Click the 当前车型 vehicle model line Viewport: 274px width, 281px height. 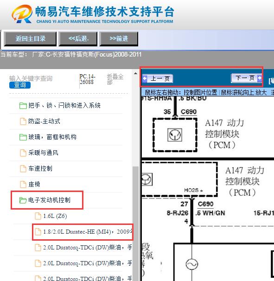coord(71,54)
